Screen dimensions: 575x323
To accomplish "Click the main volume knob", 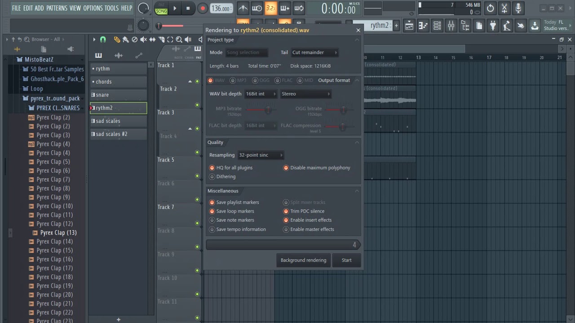I will (143, 8).
